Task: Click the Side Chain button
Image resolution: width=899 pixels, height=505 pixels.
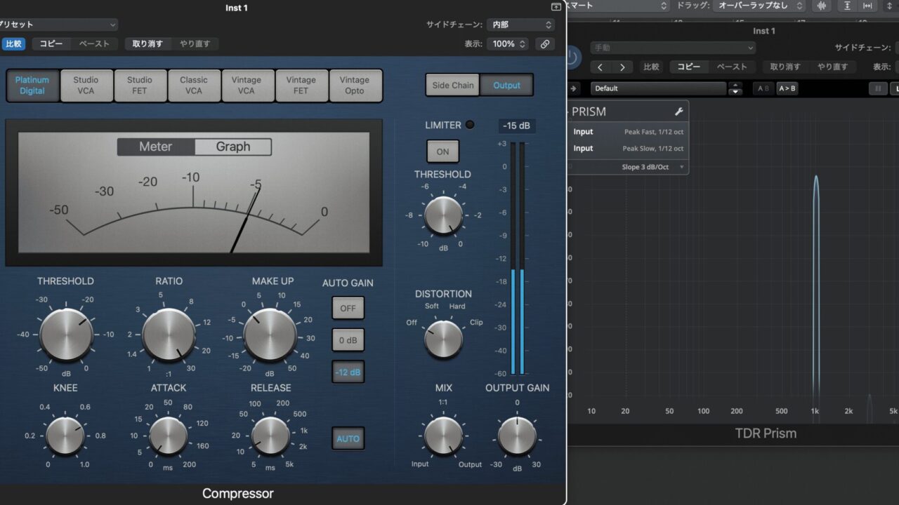Action: pyautogui.click(x=452, y=86)
